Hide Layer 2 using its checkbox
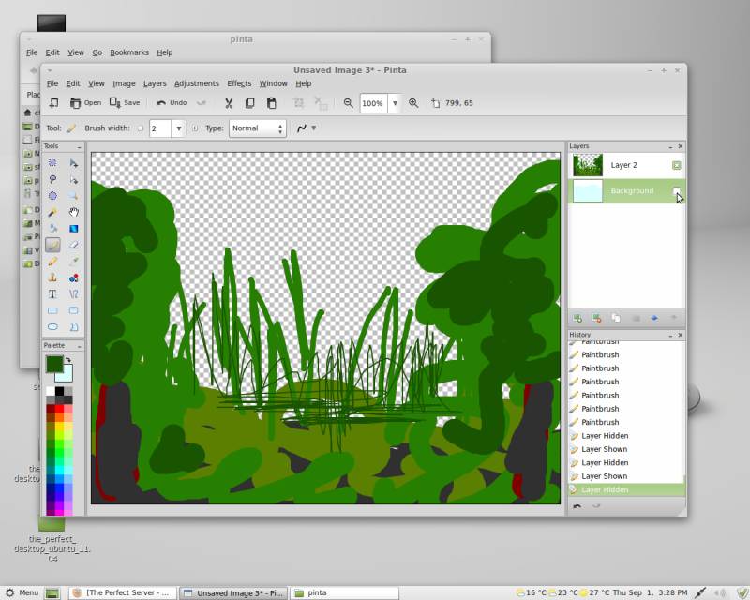The image size is (750, 600). tap(676, 165)
